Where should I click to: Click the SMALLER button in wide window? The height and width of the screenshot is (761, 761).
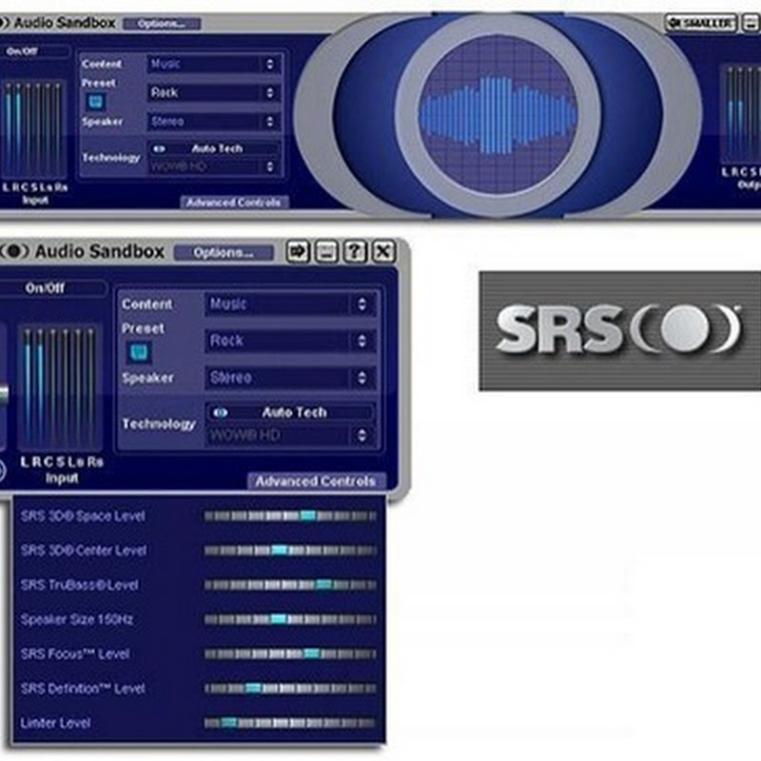tap(701, 23)
